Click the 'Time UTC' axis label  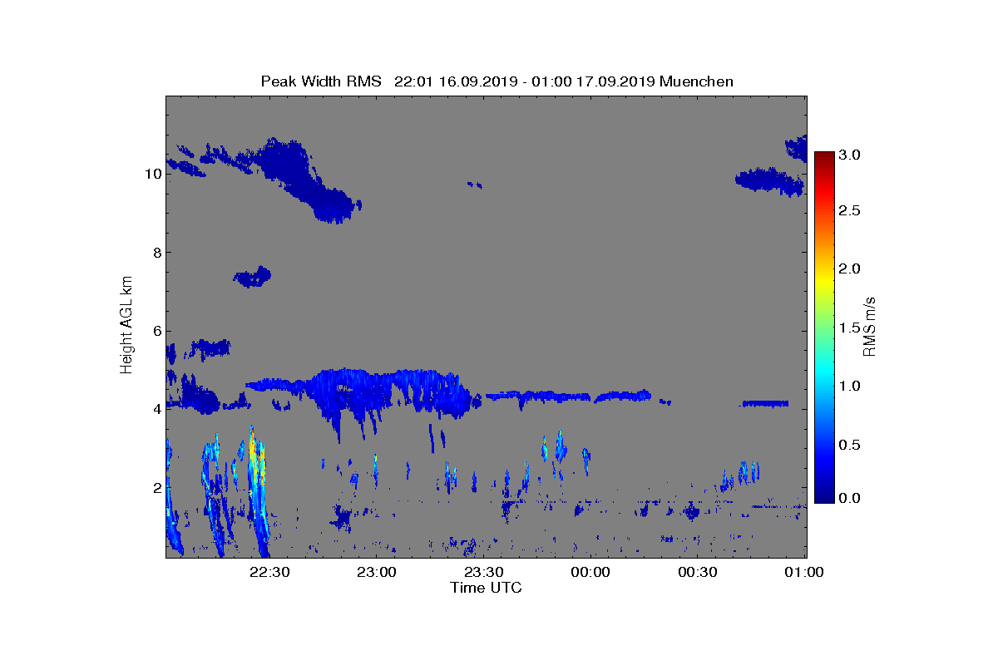pos(486,588)
